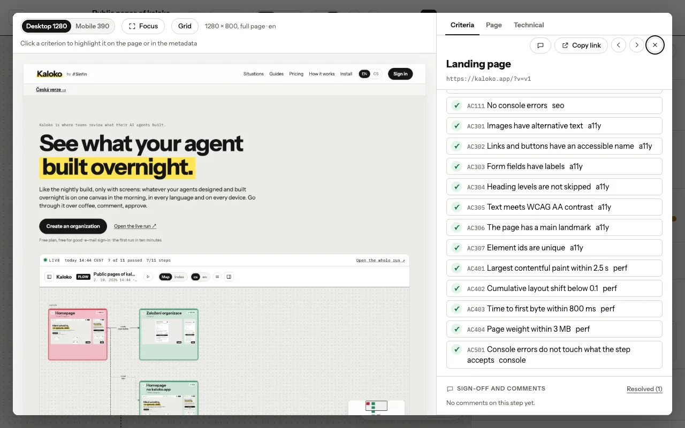Click the Kaloko logo in the page preview
Screen dimensions: 685x428
(x=49, y=74)
